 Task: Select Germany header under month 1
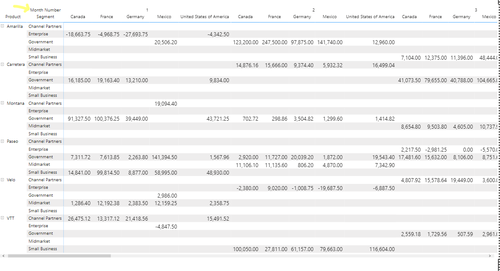coord(135,16)
